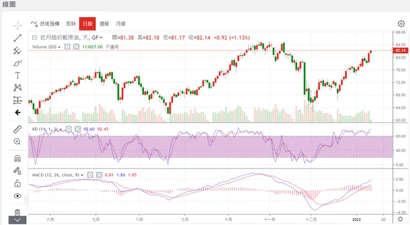The width and height of the screenshot is (410, 225).
Task: Expand the Volume (20) indicator dropdown
Action: [59, 47]
